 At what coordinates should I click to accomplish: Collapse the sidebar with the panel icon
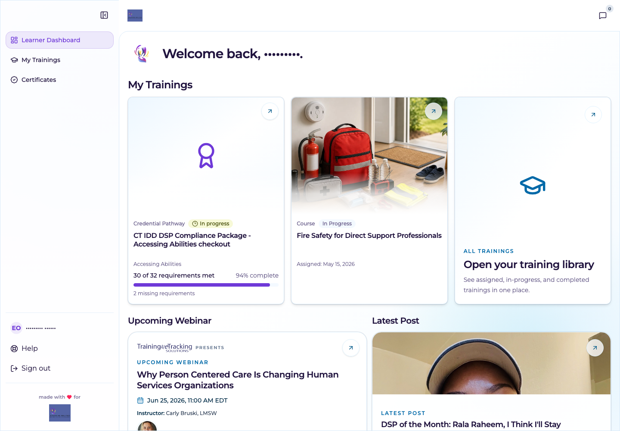104,15
